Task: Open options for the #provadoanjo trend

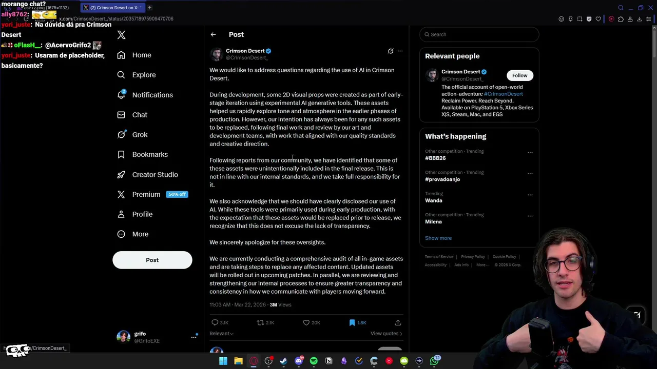Action: point(530,173)
